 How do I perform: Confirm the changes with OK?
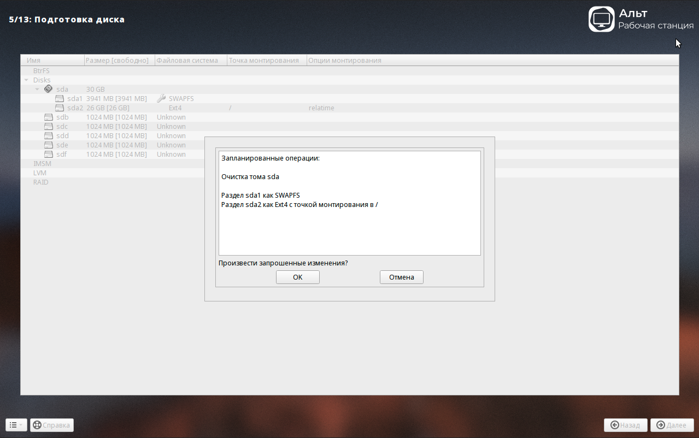coord(297,277)
